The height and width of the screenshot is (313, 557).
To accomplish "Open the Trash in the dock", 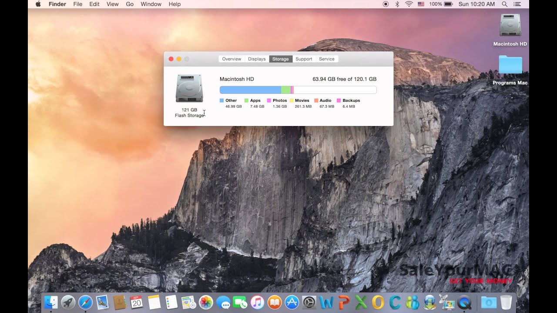I will [506, 302].
